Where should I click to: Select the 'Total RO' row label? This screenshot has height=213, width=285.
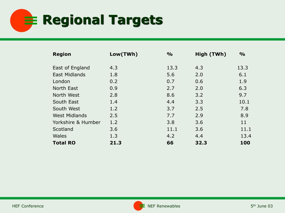(64, 143)
